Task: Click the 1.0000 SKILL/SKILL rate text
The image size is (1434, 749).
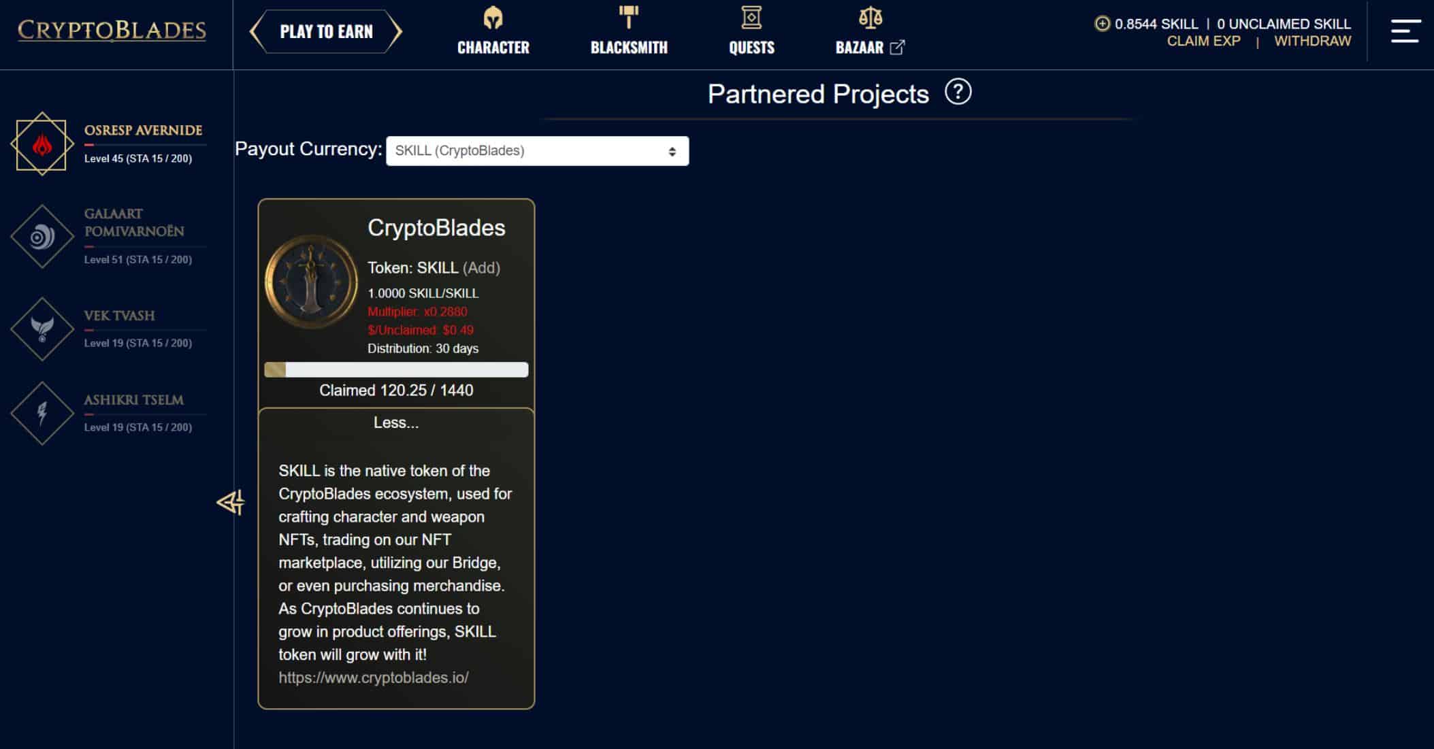Action: [x=423, y=293]
